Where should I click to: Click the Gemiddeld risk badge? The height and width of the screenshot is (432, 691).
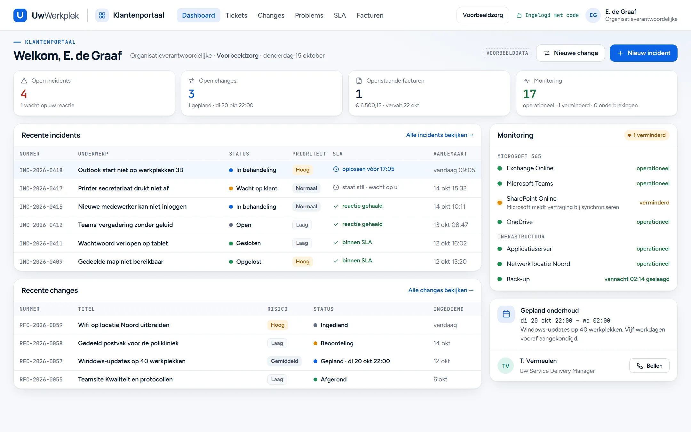click(x=284, y=361)
